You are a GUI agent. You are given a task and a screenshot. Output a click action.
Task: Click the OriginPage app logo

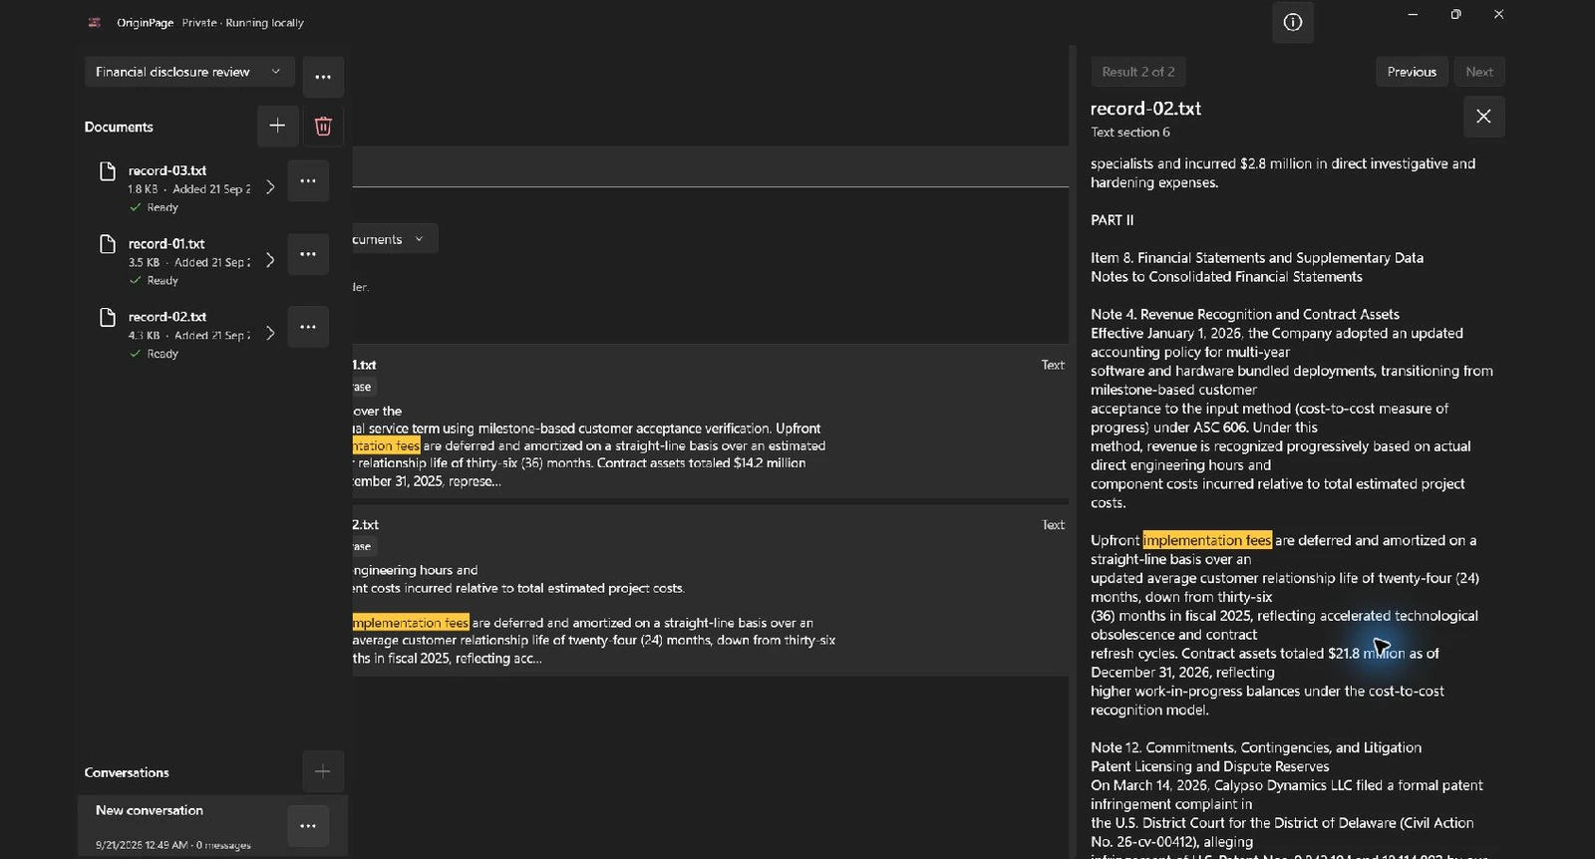click(x=95, y=22)
